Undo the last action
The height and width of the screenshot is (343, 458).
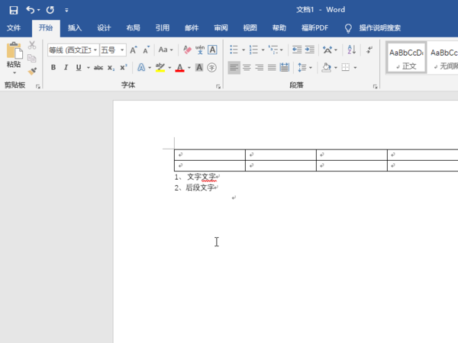click(30, 10)
